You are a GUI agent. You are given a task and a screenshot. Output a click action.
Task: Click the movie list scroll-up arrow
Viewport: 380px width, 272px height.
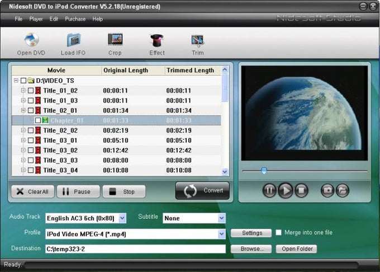click(225, 69)
